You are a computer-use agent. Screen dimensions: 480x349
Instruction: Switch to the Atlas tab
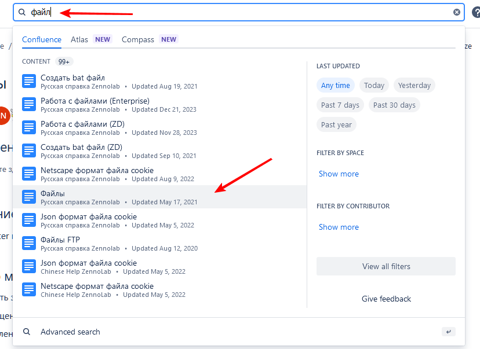(79, 39)
